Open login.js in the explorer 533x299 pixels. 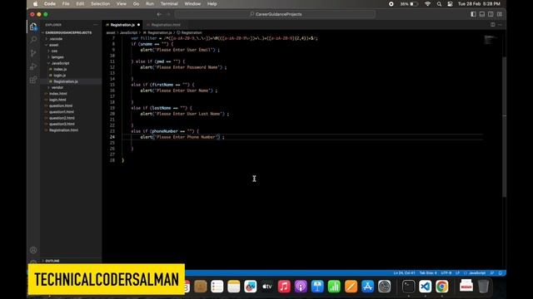point(60,76)
